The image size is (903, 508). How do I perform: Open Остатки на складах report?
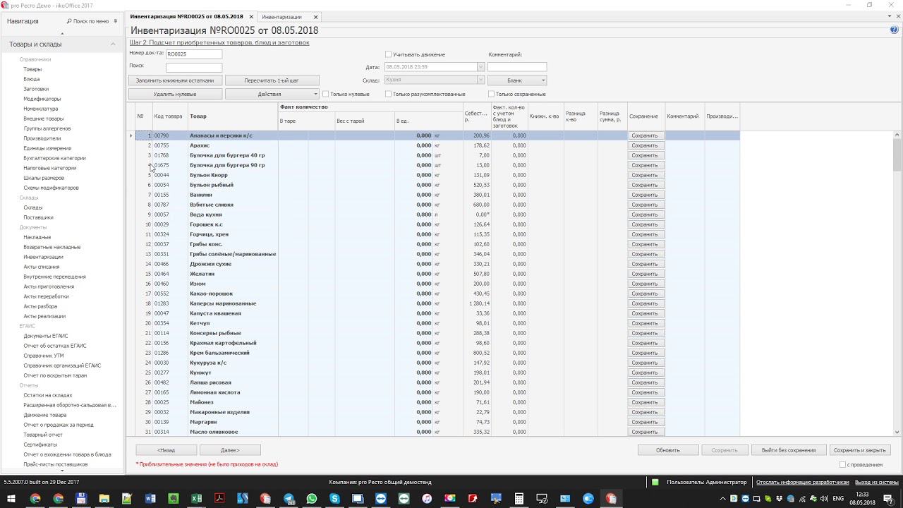pos(48,395)
